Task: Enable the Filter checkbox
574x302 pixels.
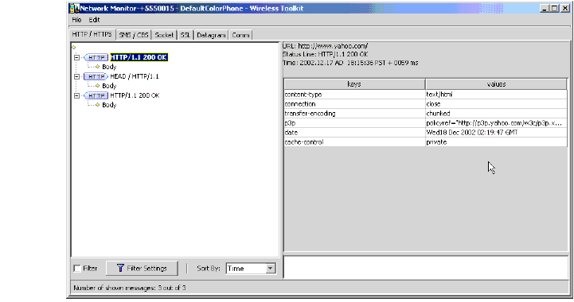Action: click(x=77, y=269)
